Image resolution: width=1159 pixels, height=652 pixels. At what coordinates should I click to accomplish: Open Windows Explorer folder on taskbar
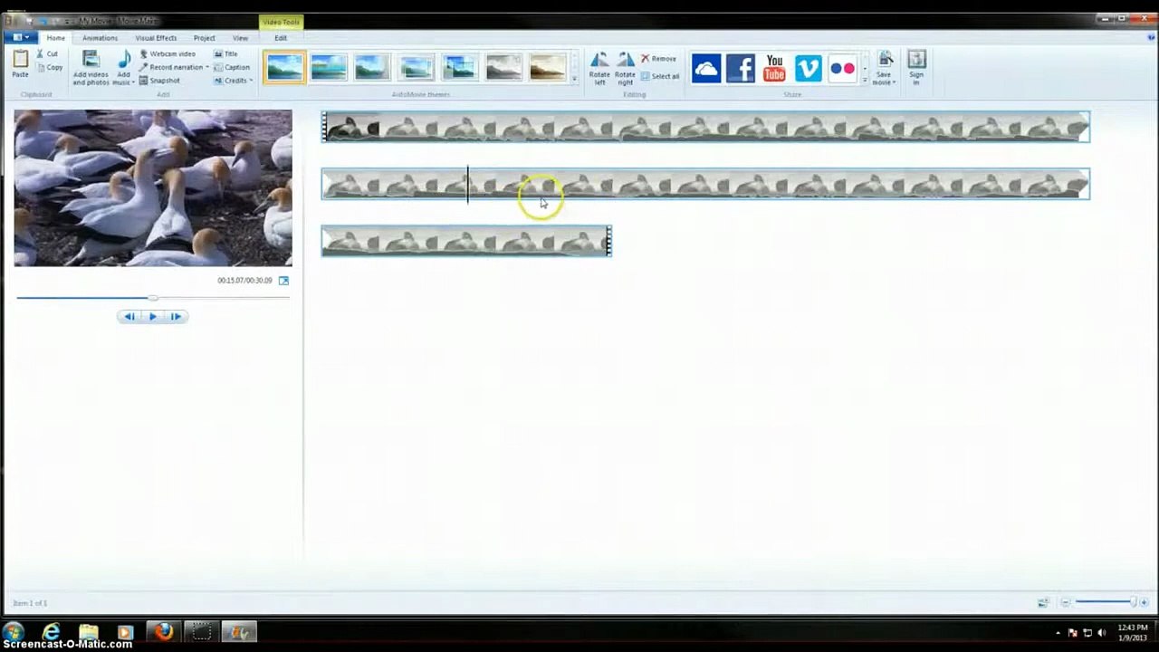[x=88, y=631]
